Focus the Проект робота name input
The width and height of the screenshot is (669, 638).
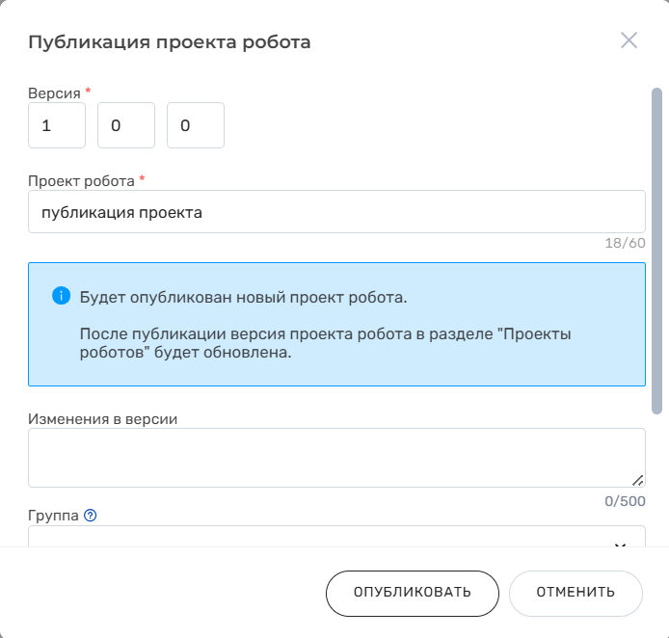coord(336,212)
